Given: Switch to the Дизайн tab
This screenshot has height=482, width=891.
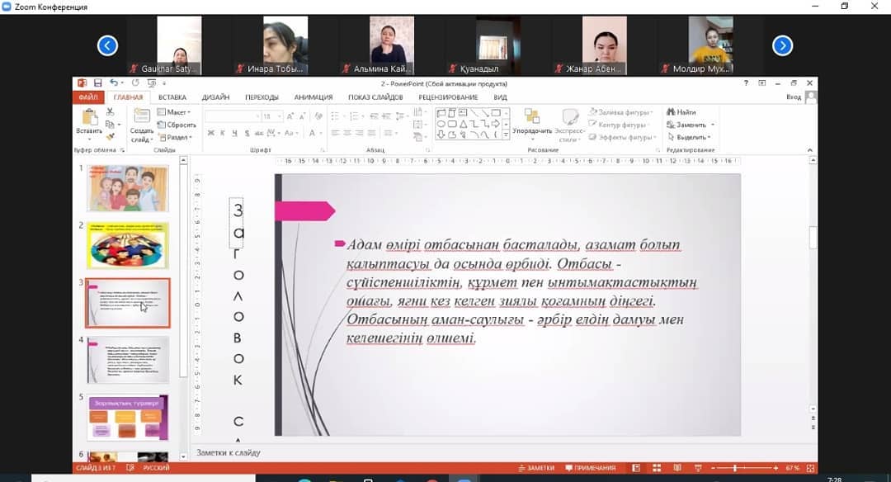Looking at the screenshot, I should coord(215,97).
